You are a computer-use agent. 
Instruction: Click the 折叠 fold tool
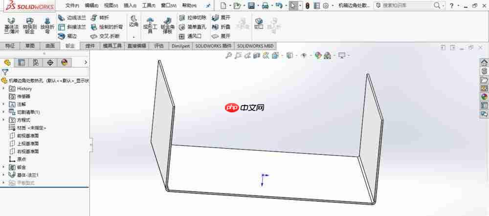click(x=221, y=27)
